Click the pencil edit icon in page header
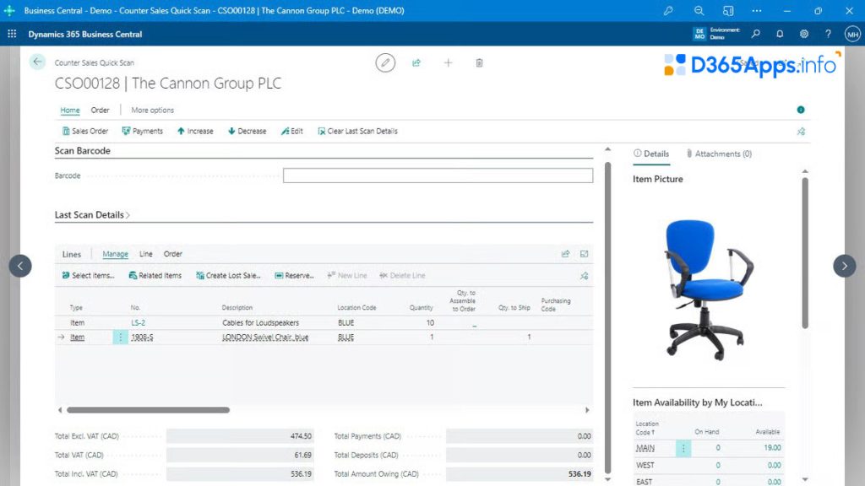Image resolution: width=865 pixels, height=486 pixels. (x=385, y=62)
